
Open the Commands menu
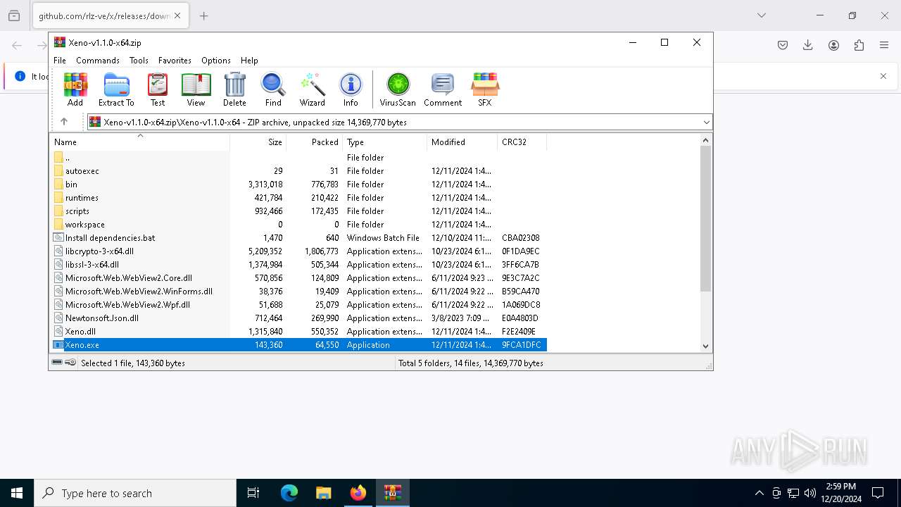tap(98, 61)
